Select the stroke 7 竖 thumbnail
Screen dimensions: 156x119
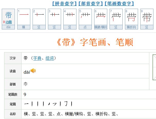coord(116,19)
